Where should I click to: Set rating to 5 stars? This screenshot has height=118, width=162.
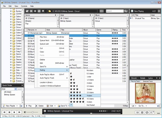coord(85,102)
